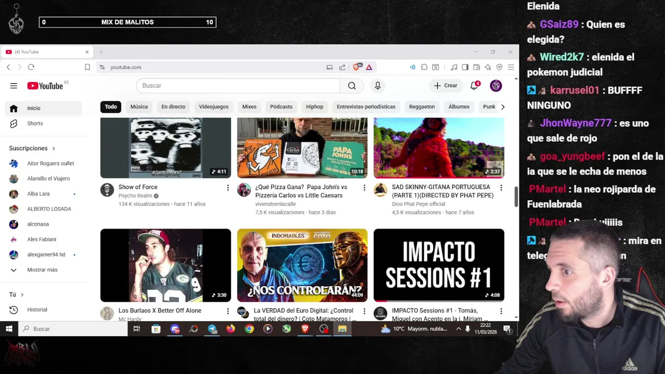Select the Hiphop filter chip

point(314,106)
